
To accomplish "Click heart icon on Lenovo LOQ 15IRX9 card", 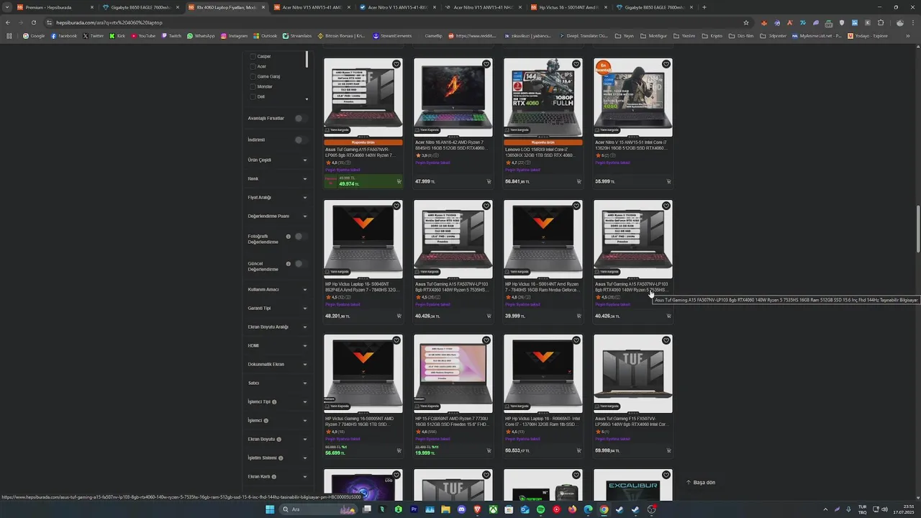I will tap(576, 64).
